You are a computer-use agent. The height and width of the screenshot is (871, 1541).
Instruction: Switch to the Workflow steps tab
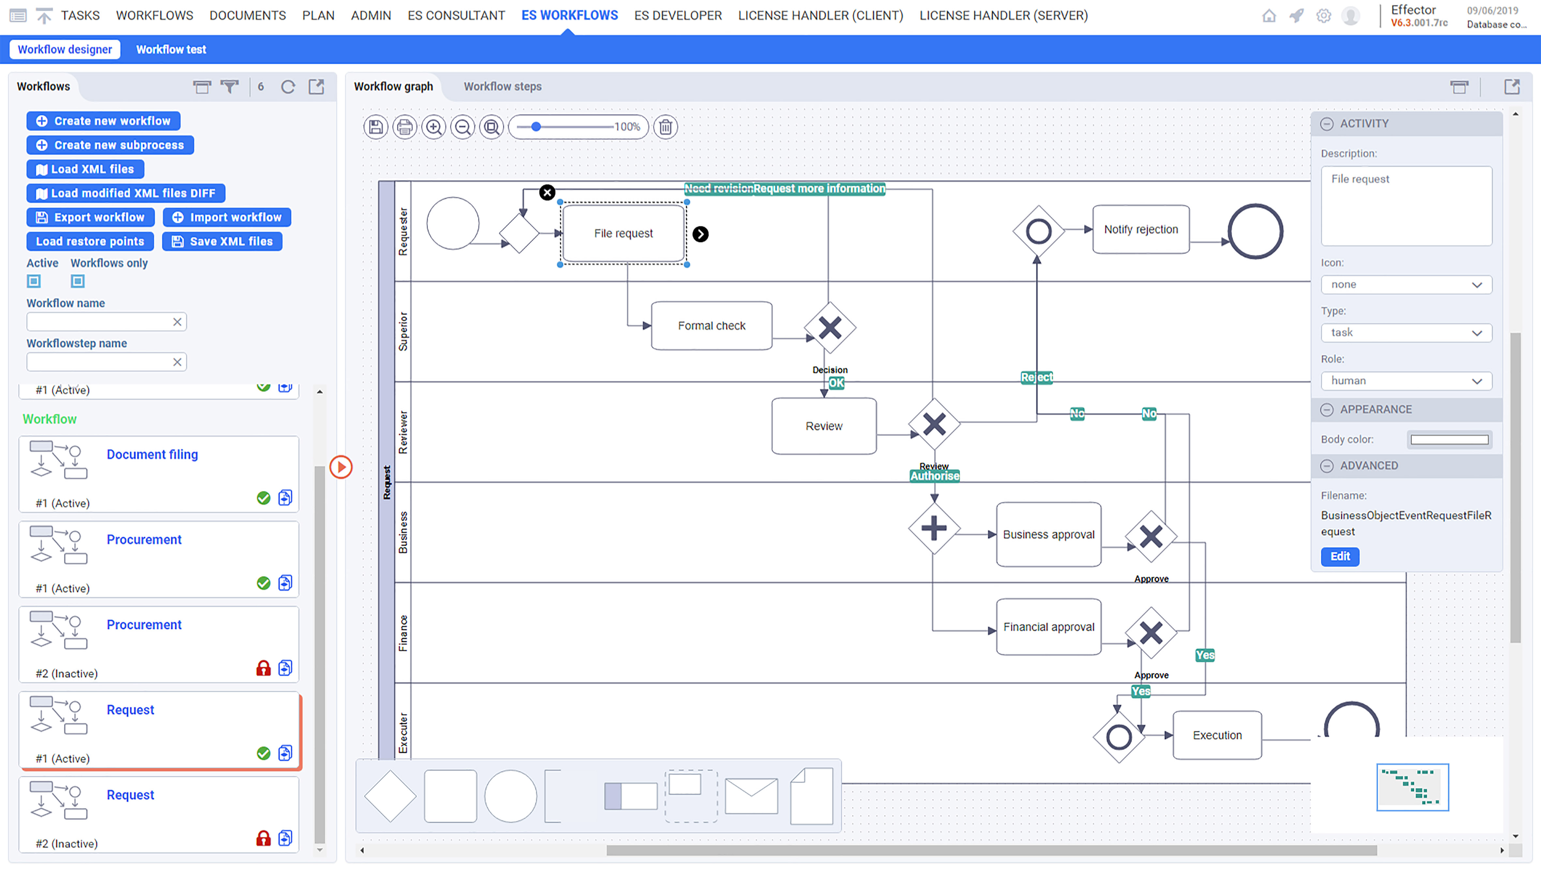[x=503, y=87]
